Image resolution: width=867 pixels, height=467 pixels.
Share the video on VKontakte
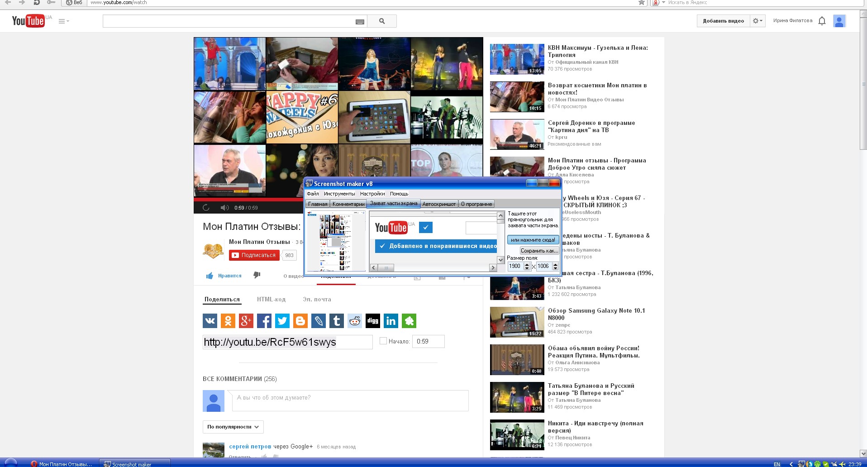tap(210, 321)
